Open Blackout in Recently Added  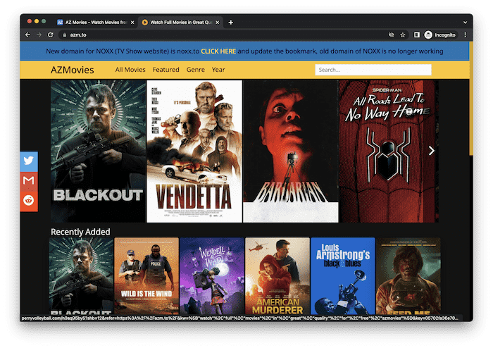(81, 276)
